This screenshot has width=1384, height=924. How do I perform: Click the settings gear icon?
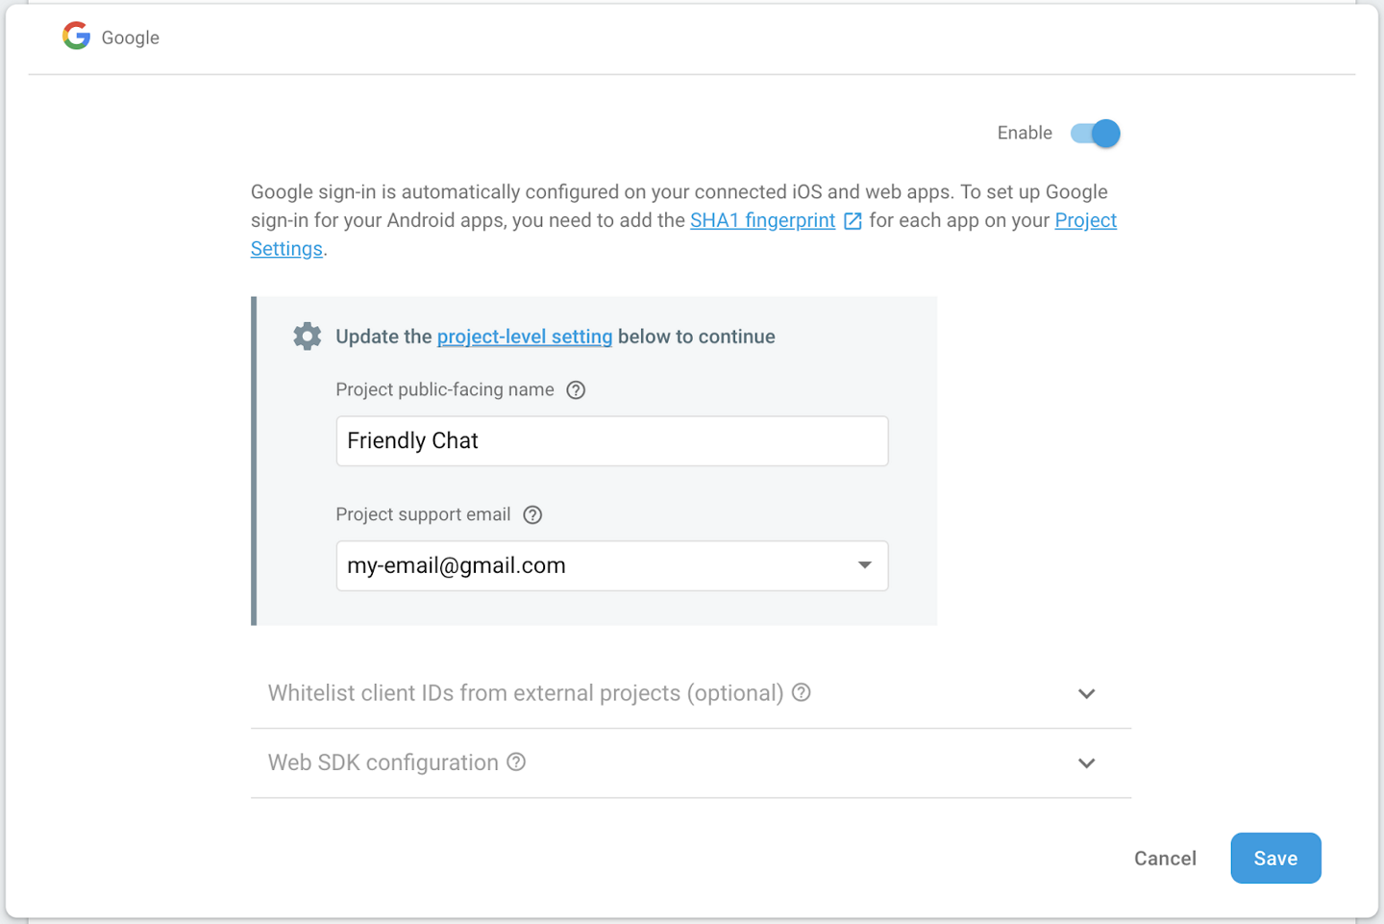coord(308,337)
